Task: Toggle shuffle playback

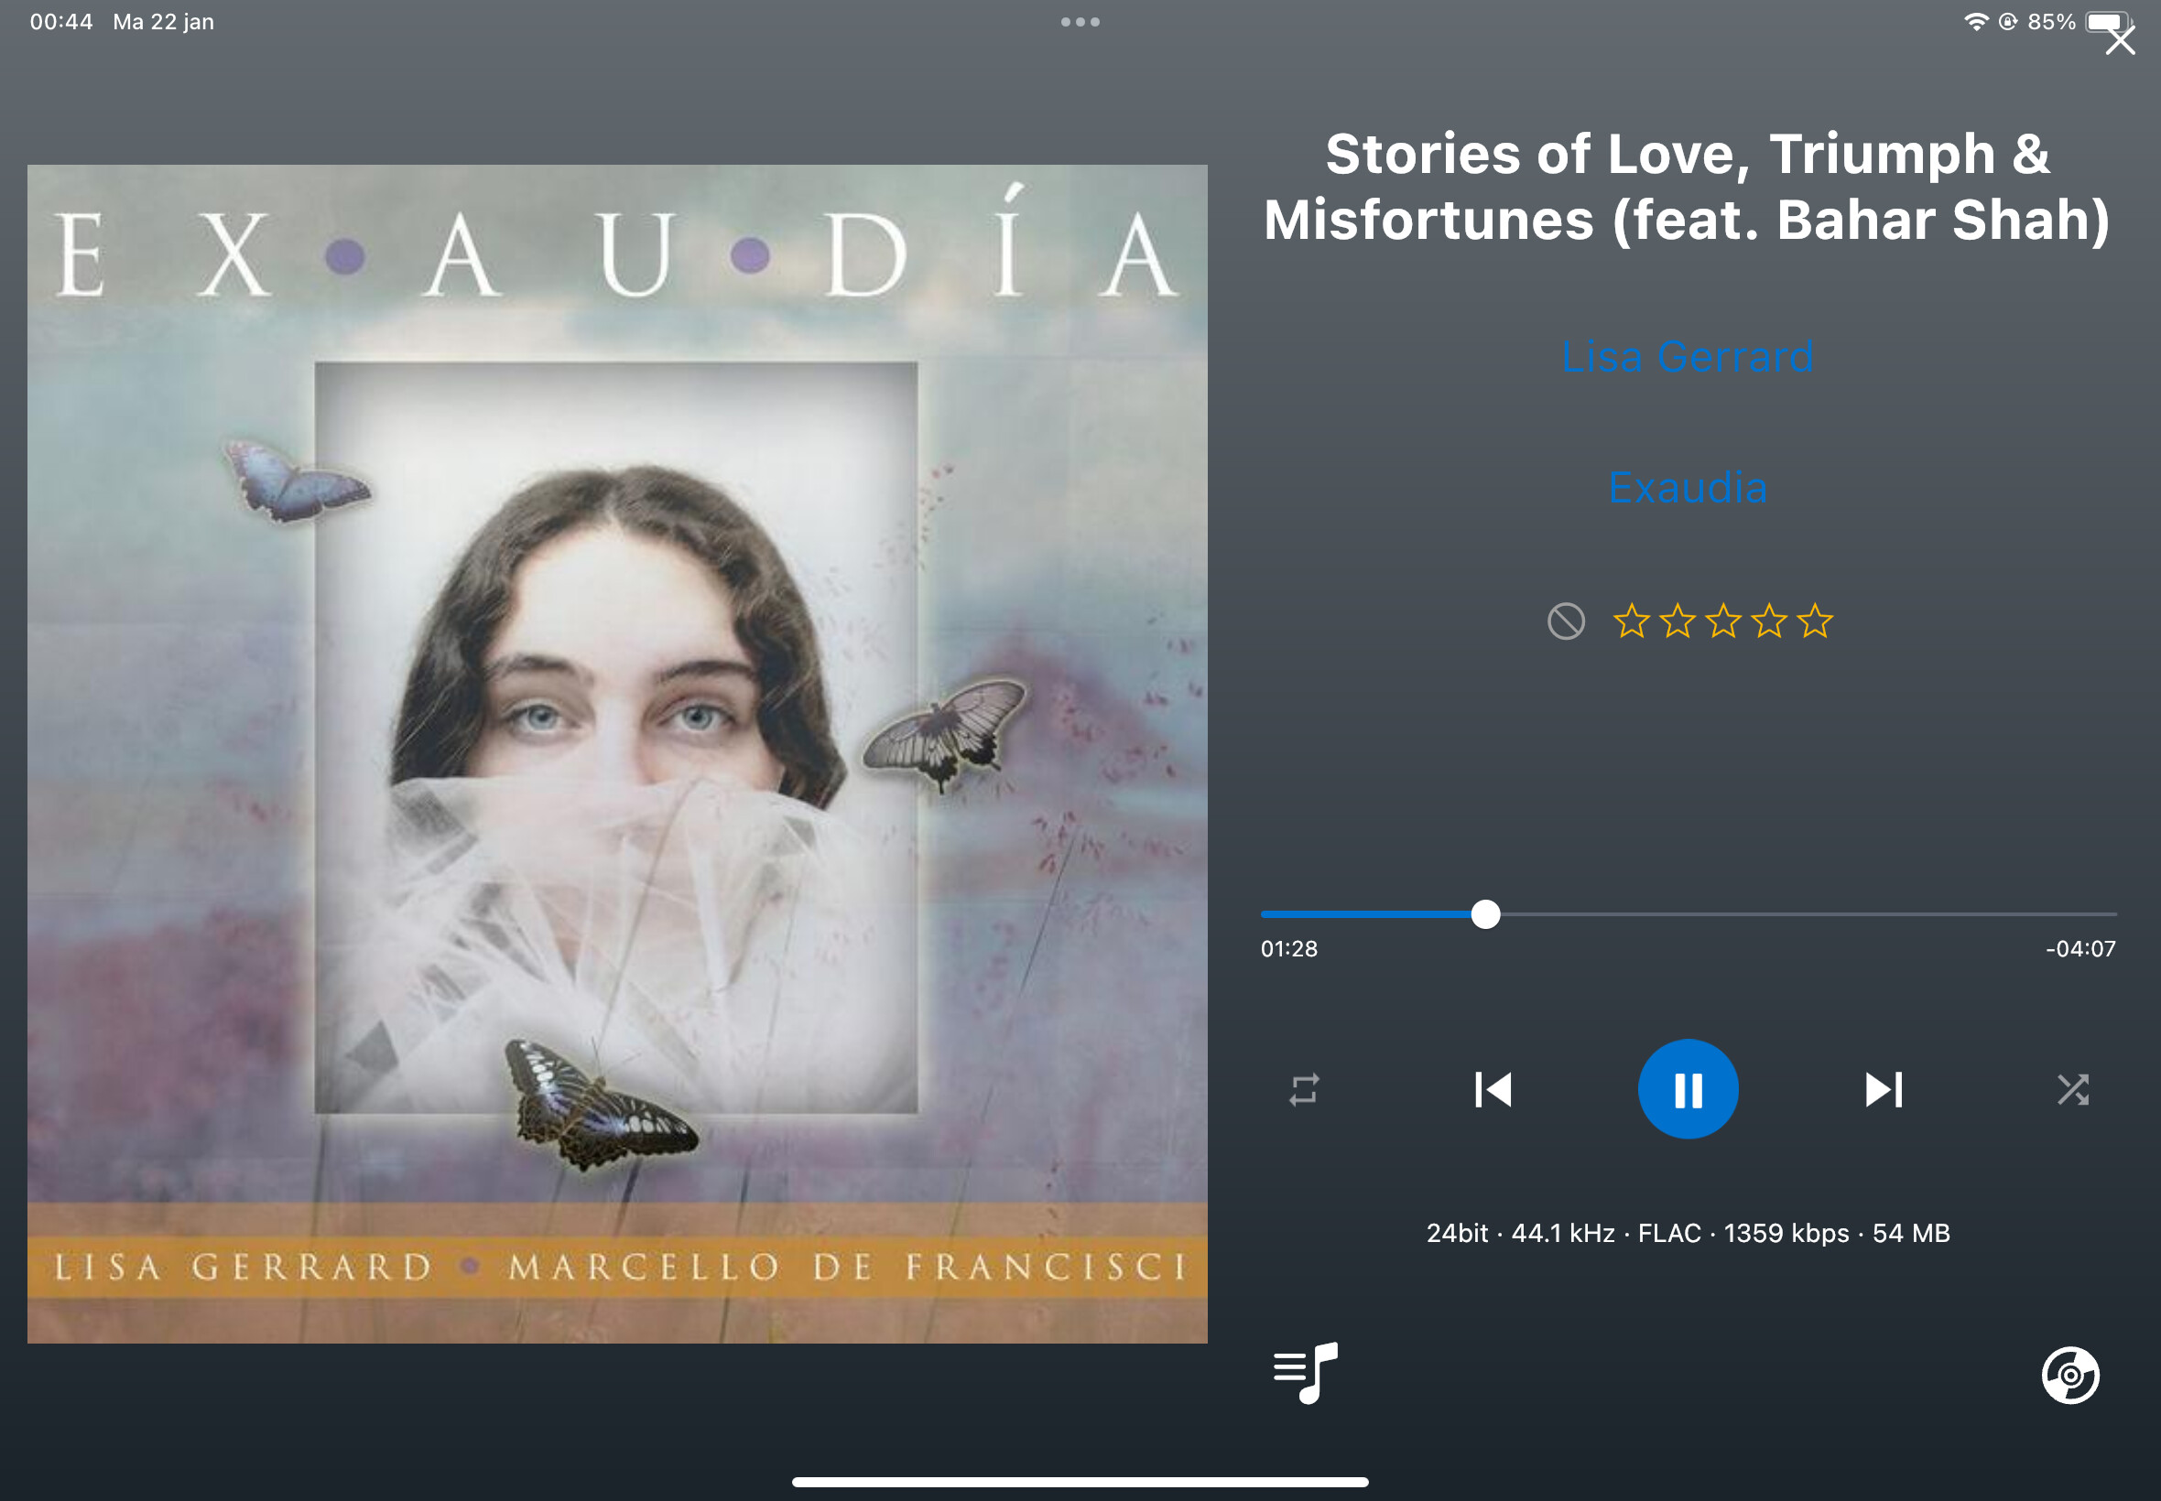Action: point(2072,1089)
